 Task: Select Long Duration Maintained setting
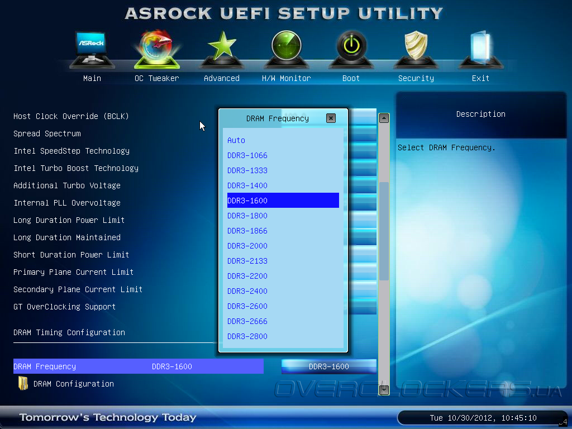click(67, 237)
